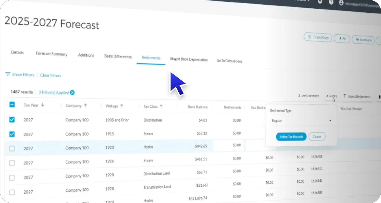Click the Import Retirements button
This screenshot has height=203, width=381.
pos(357,97)
